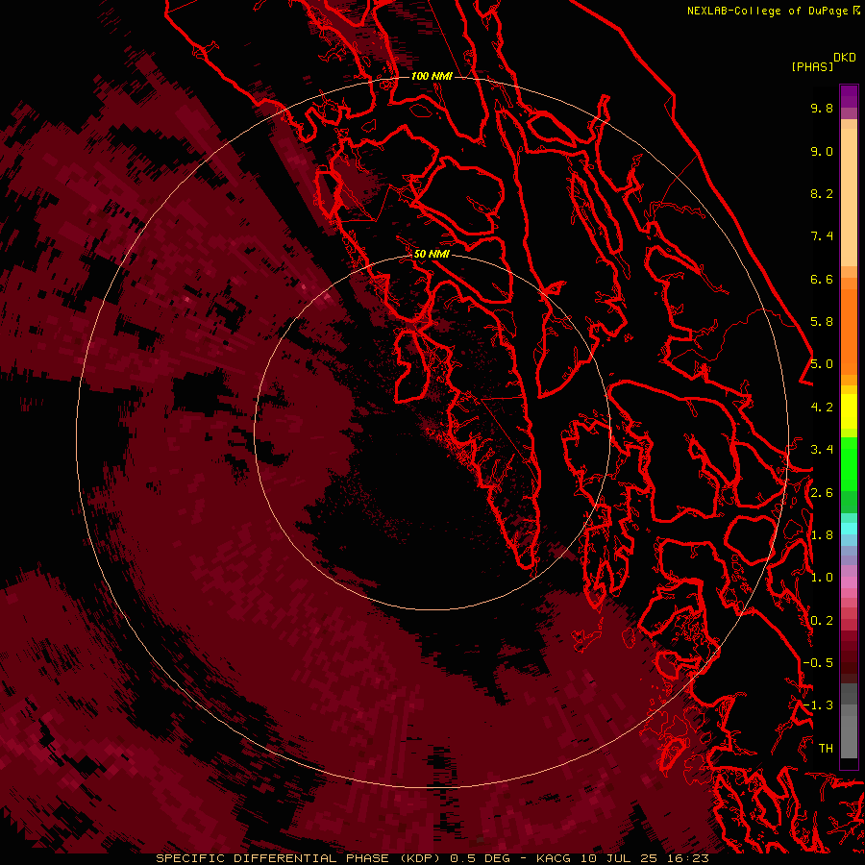Click the 16:23 timestamp text
The image size is (865, 865).
(686, 858)
